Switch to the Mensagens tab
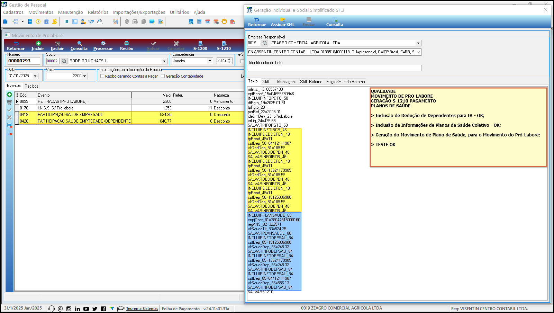 [287, 82]
